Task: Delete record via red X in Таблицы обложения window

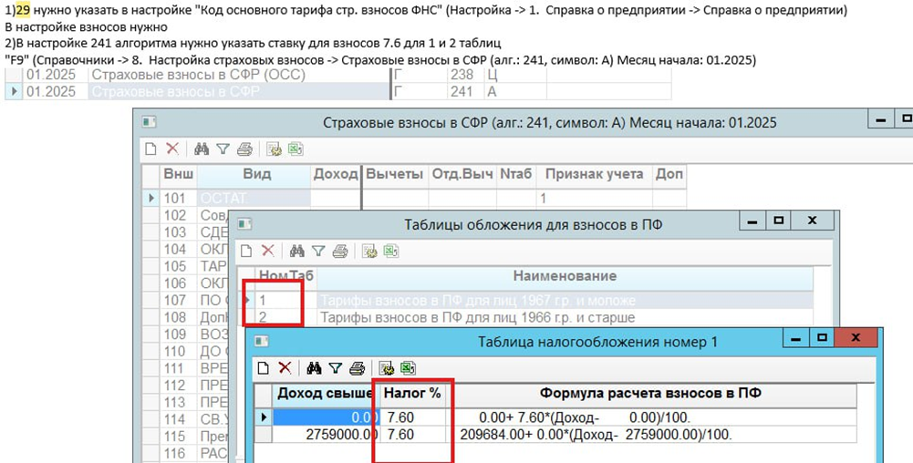Action: coord(268,251)
